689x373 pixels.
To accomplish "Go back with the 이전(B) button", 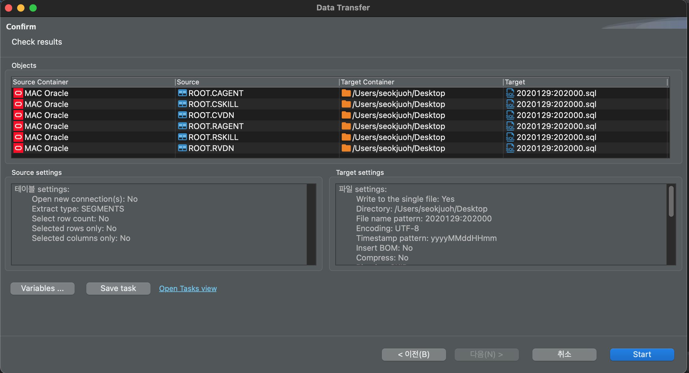I will pyautogui.click(x=414, y=354).
